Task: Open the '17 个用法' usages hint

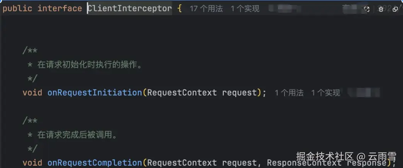Action: pyautogui.click(x=207, y=9)
